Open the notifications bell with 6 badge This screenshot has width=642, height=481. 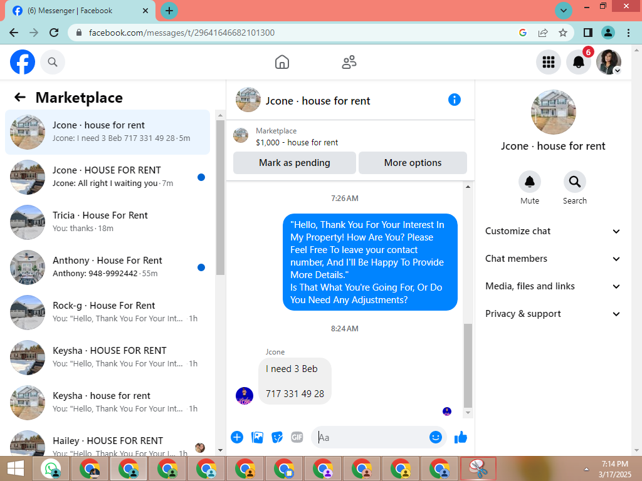coord(579,62)
